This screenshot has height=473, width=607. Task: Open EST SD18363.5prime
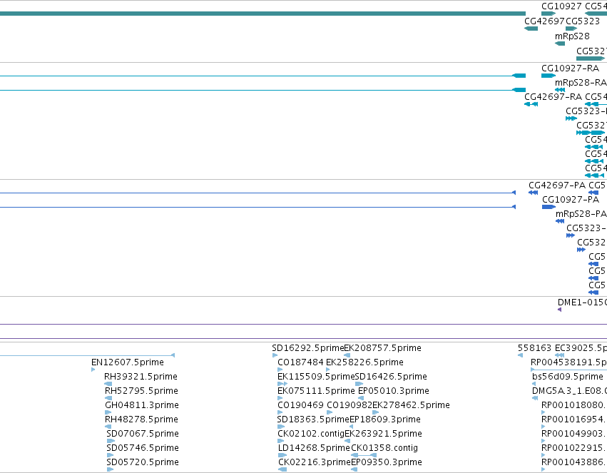click(x=313, y=419)
